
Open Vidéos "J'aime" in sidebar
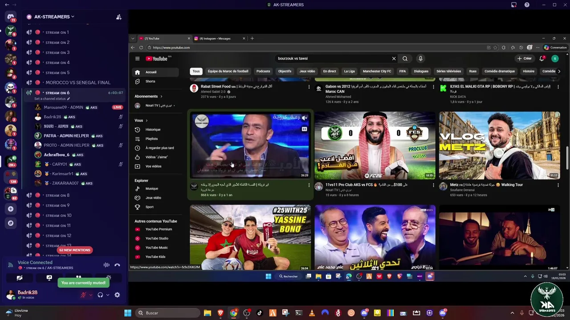click(155, 157)
